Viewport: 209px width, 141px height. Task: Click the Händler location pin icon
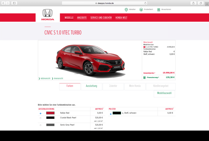(126, 10)
